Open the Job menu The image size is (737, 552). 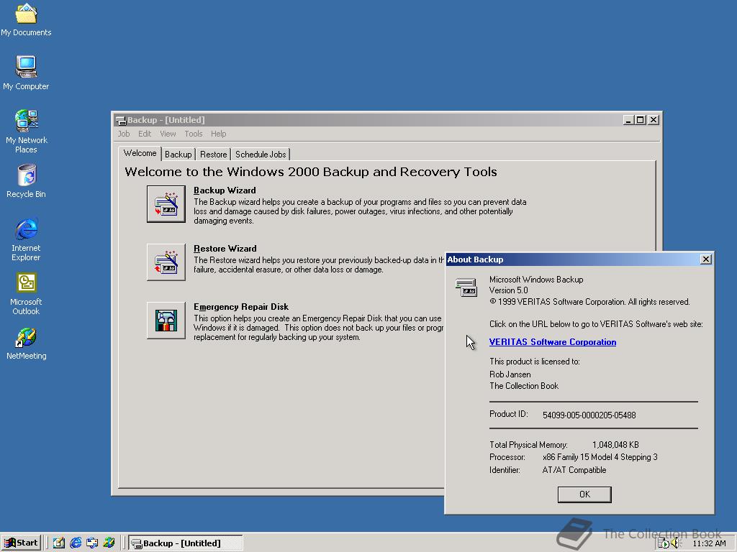(x=124, y=134)
